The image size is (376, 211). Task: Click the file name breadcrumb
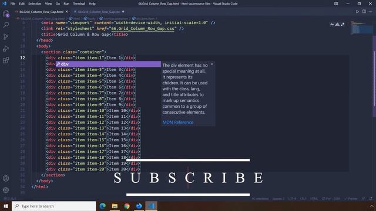pos(42,18)
